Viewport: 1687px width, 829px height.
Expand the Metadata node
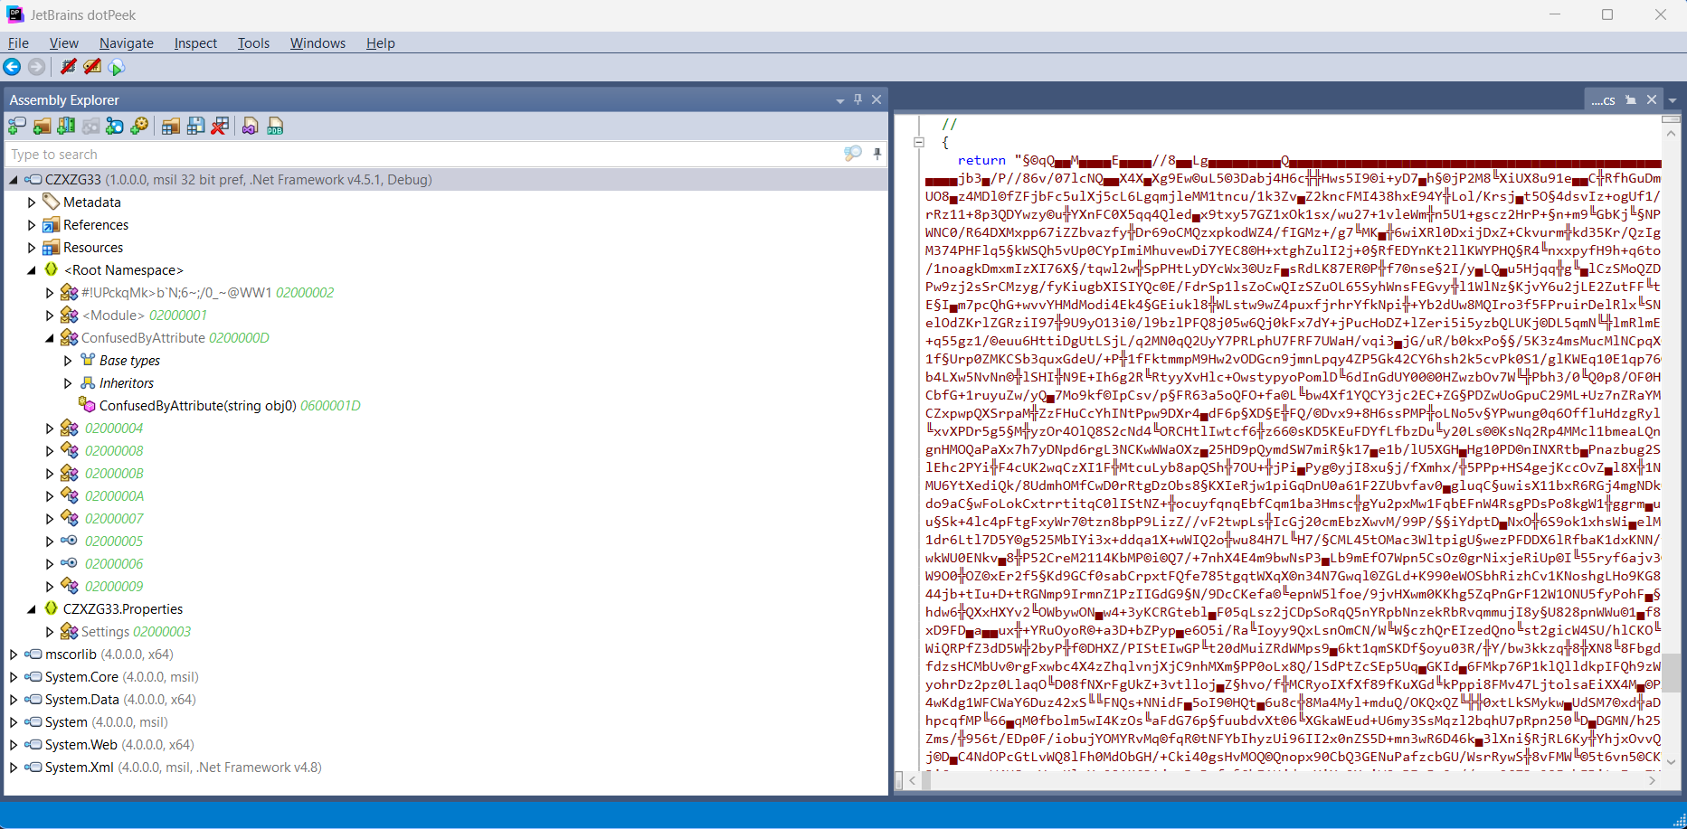point(32,203)
